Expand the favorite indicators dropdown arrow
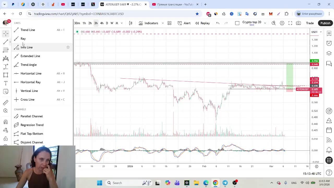This screenshot has width=334, height=188. [x=163, y=23]
